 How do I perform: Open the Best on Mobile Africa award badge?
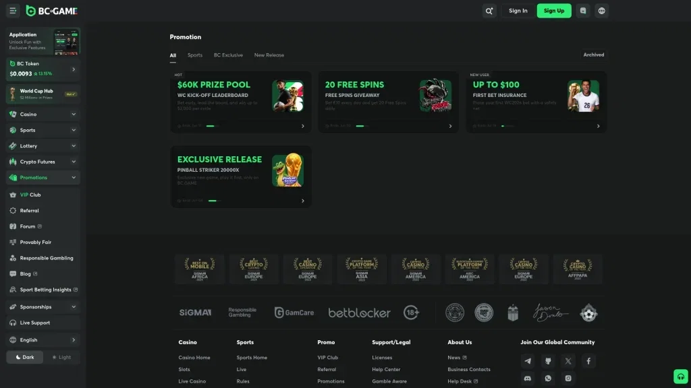(200, 269)
